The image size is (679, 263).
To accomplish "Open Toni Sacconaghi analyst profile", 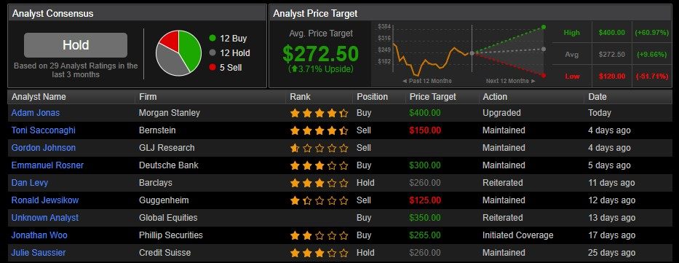I will click(44, 130).
